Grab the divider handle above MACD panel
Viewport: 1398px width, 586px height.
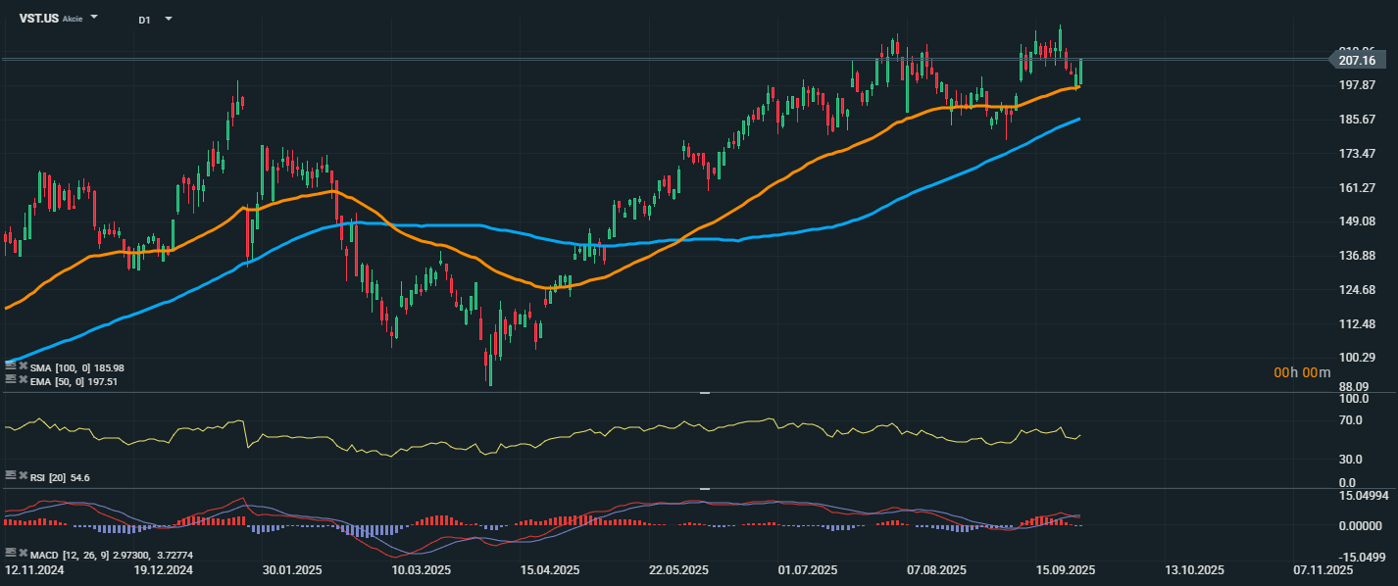tap(704, 488)
